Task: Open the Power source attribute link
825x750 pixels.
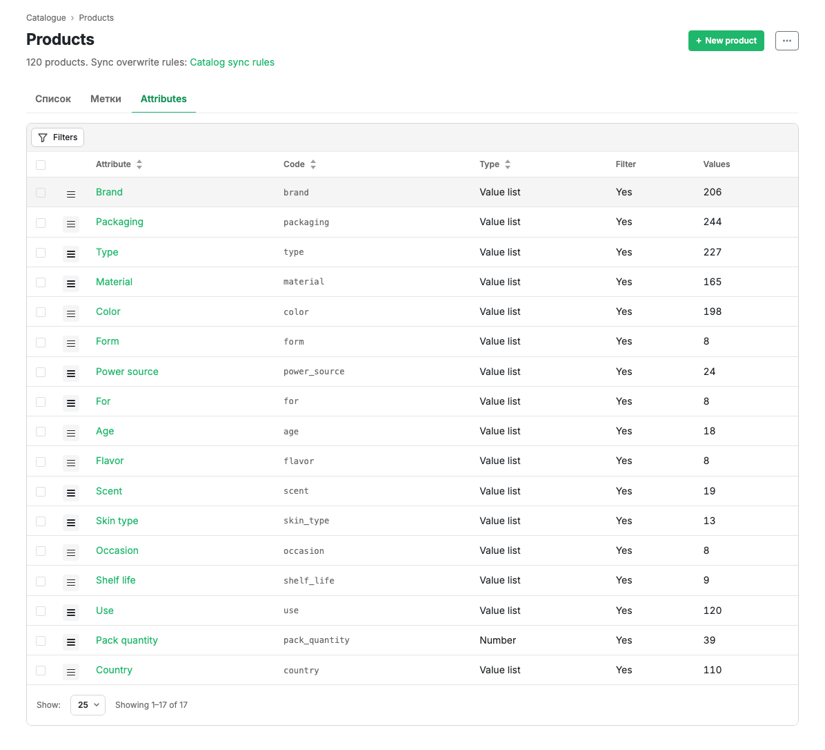Action: point(127,372)
